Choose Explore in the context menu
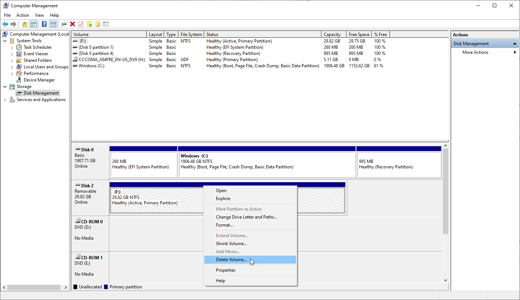 point(250,199)
